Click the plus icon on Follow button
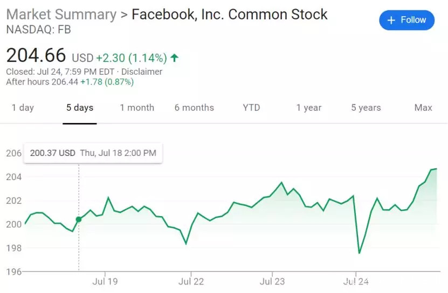This screenshot has height=293, width=448. click(392, 20)
